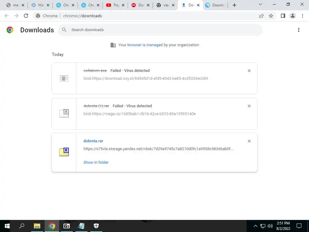
Task: Bookmark this tab with the star icon
Action: tap(271, 16)
